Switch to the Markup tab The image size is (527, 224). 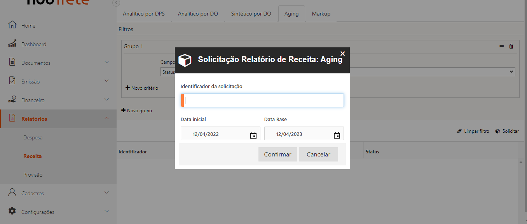321,14
